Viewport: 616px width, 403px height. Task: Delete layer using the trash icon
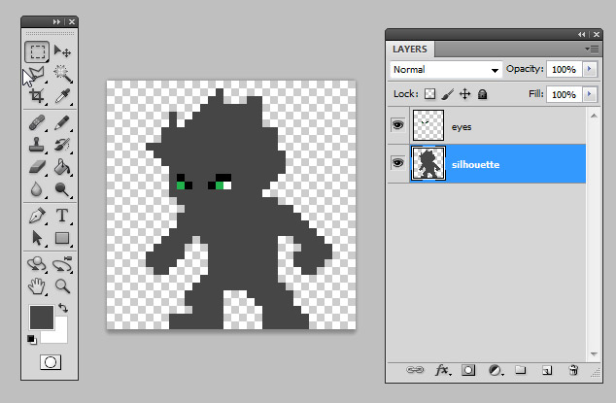(573, 370)
